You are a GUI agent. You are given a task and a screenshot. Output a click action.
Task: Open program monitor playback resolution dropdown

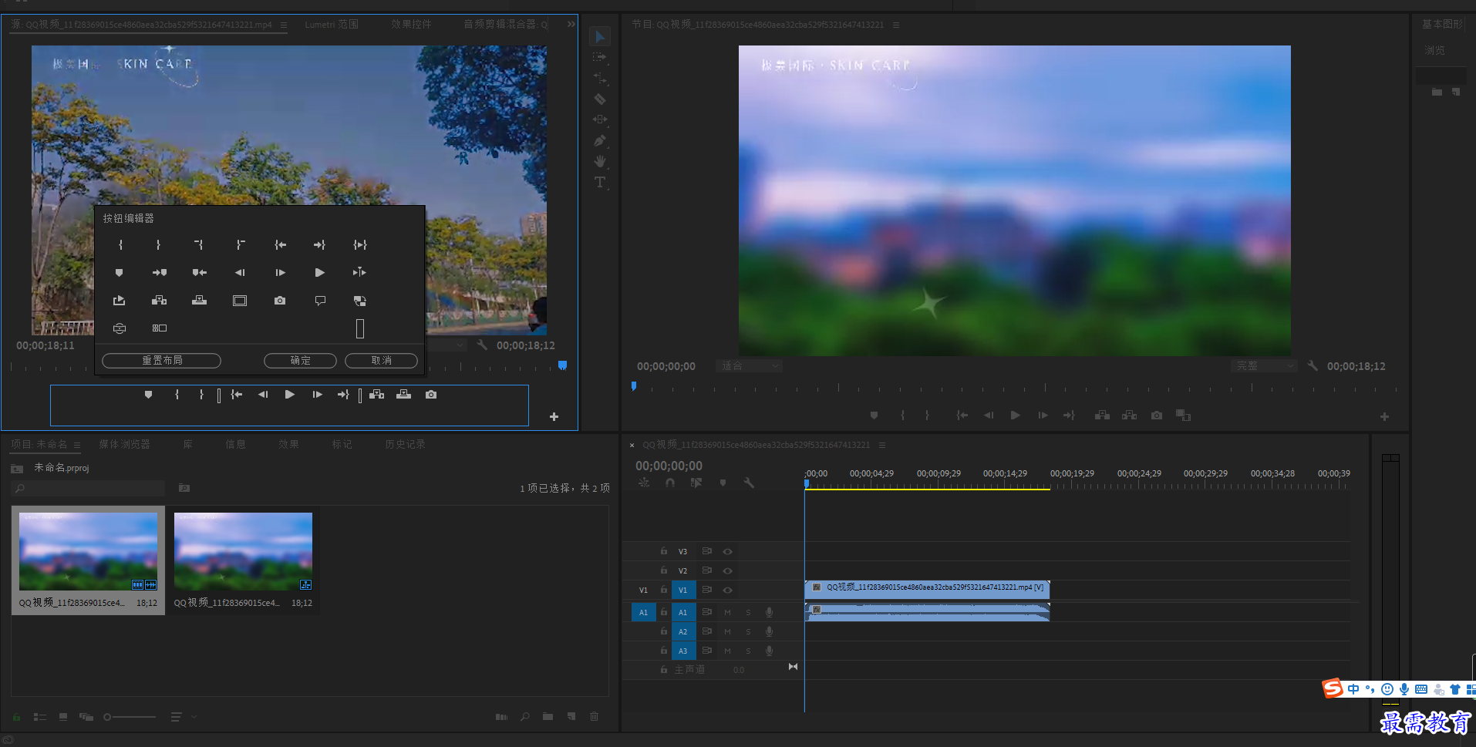pyautogui.click(x=1264, y=366)
